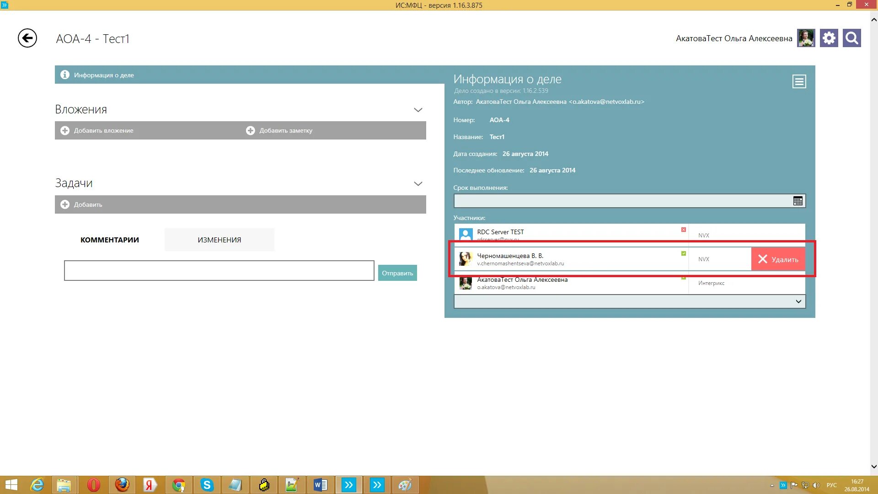Viewport: 878px width, 494px height.
Task: Click the back arrow button
Action: coord(27,38)
